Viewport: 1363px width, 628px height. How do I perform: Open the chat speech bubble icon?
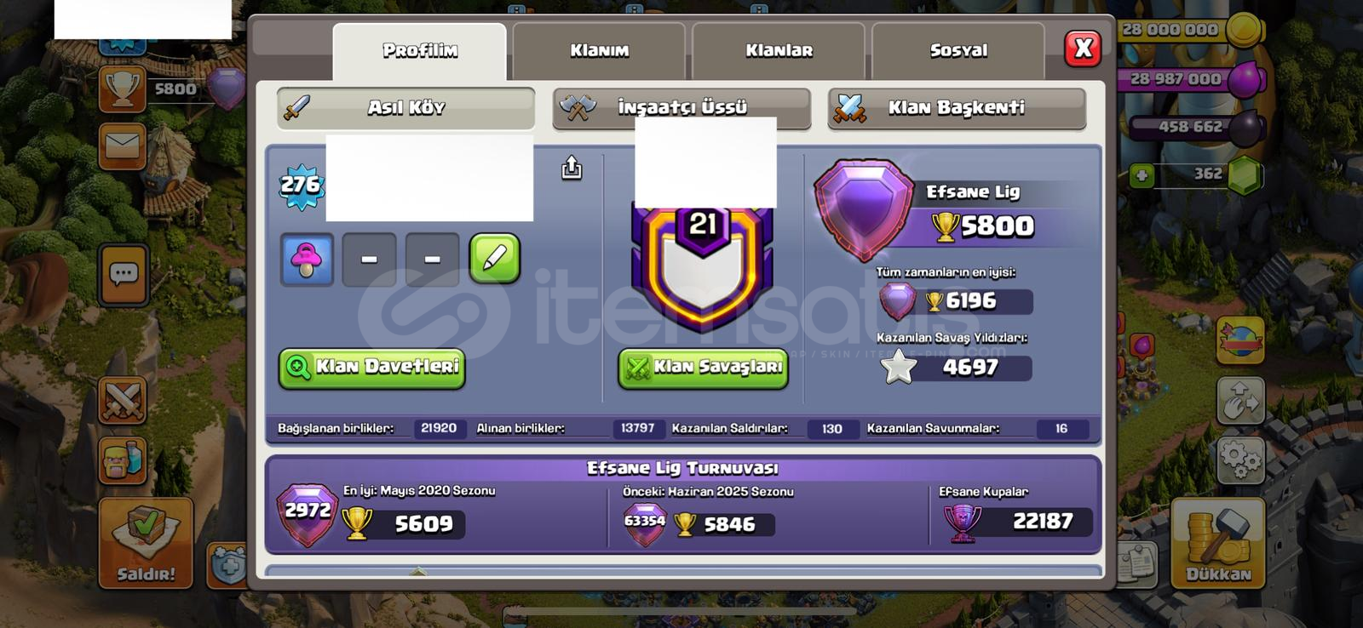[124, 275]
